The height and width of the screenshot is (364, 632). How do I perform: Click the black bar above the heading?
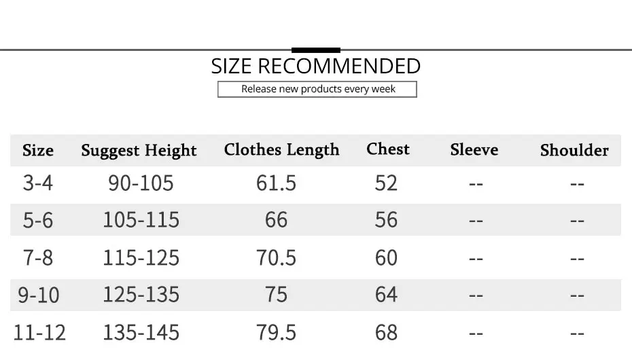point(316,50)
